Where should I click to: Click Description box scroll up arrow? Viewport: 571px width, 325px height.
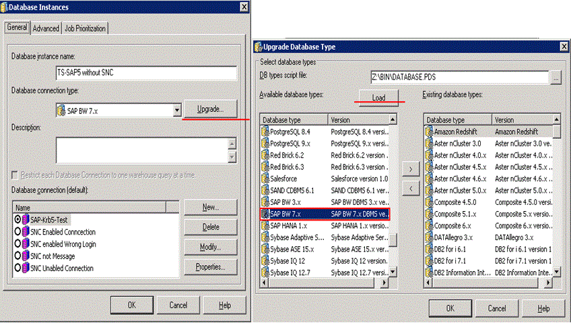point(232,144)
